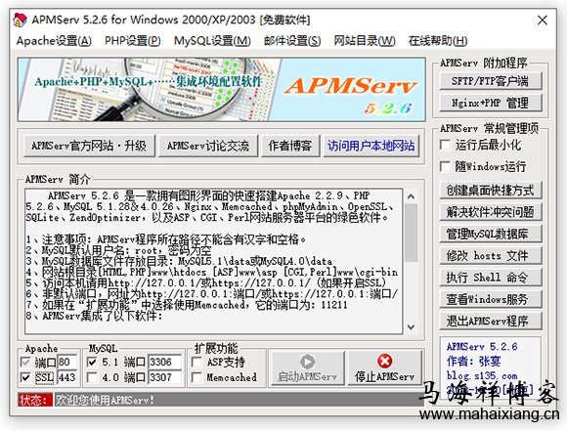This screenshot has height=431, width=567.
Task: Click APMServ官方网站·升级 button
Action: tap(89, 146)
